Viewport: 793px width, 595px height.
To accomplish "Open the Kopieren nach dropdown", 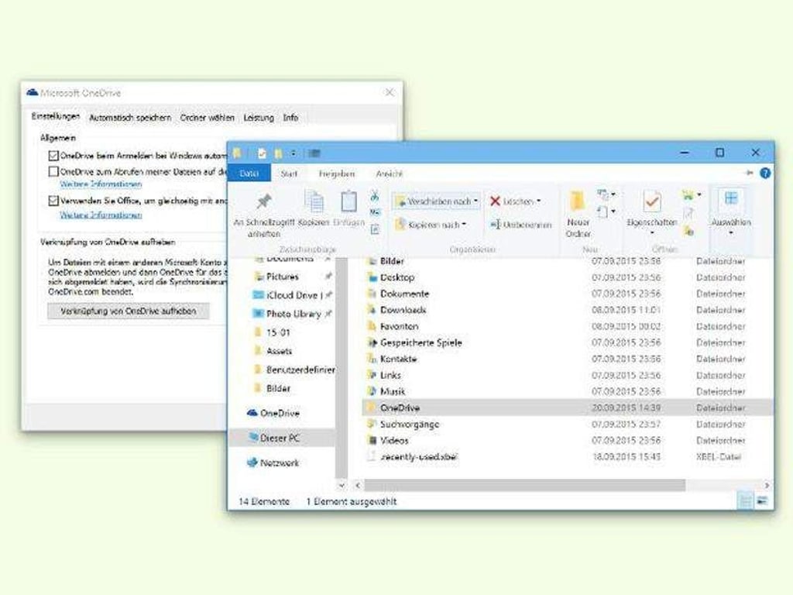I will click(431, 224).
